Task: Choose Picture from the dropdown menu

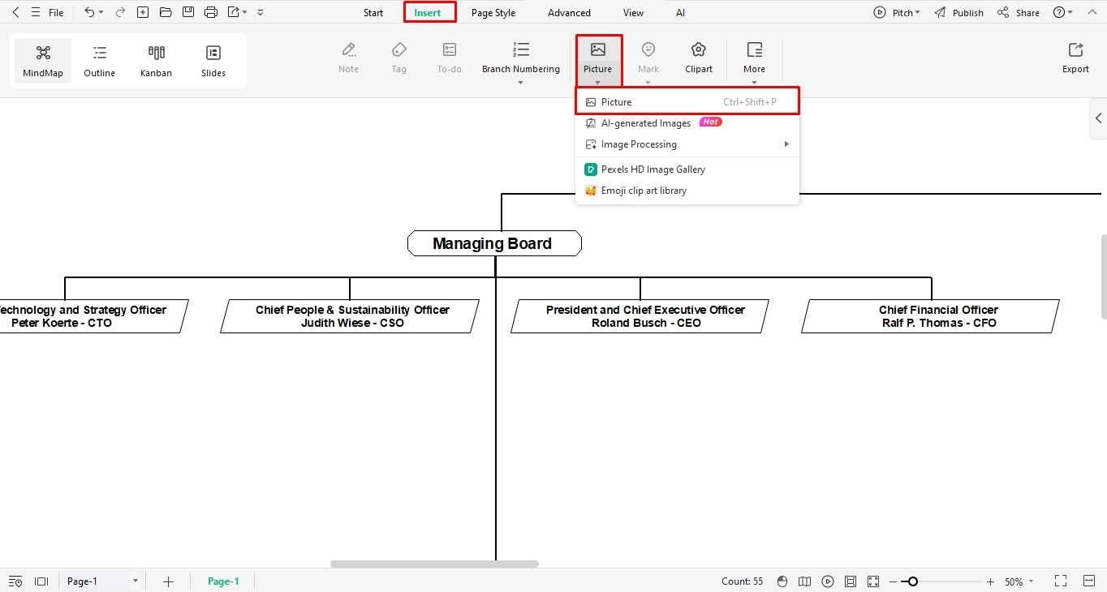Action: tap(687, 102)
